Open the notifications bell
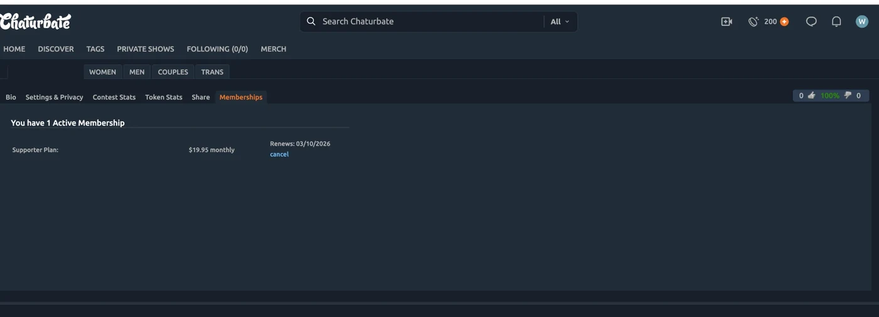Viewport: 879px width, 317px height. click(x=836, y=21)
